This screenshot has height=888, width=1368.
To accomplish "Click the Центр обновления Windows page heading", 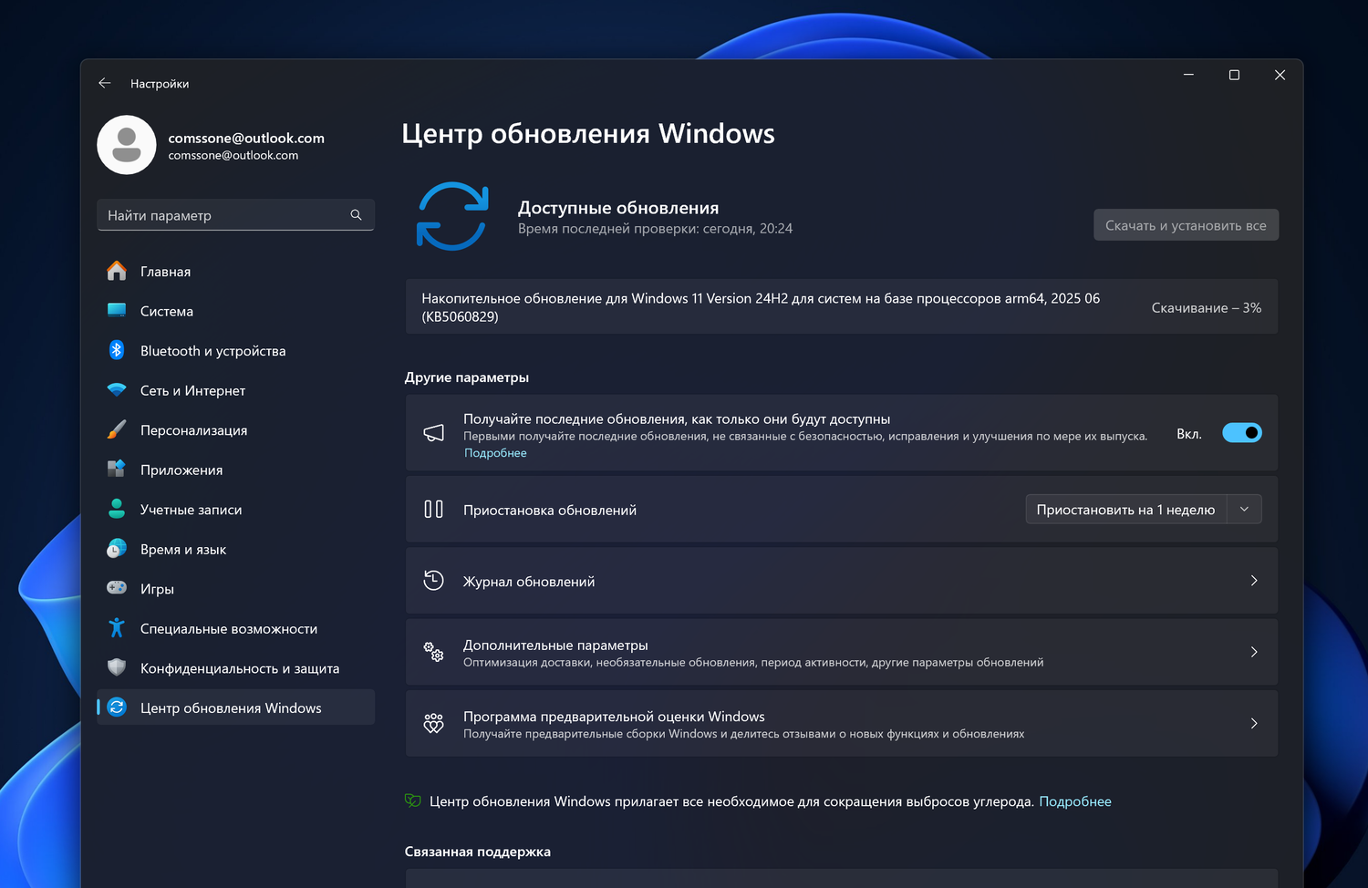I will (588, 134).
